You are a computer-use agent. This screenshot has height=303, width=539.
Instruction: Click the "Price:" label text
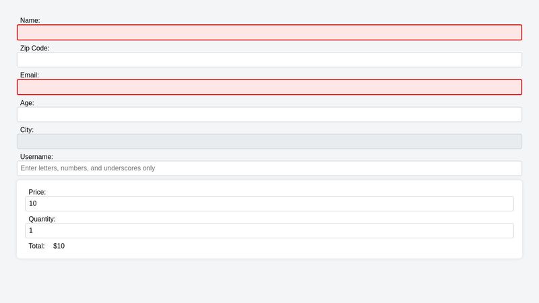click(37, 192)
